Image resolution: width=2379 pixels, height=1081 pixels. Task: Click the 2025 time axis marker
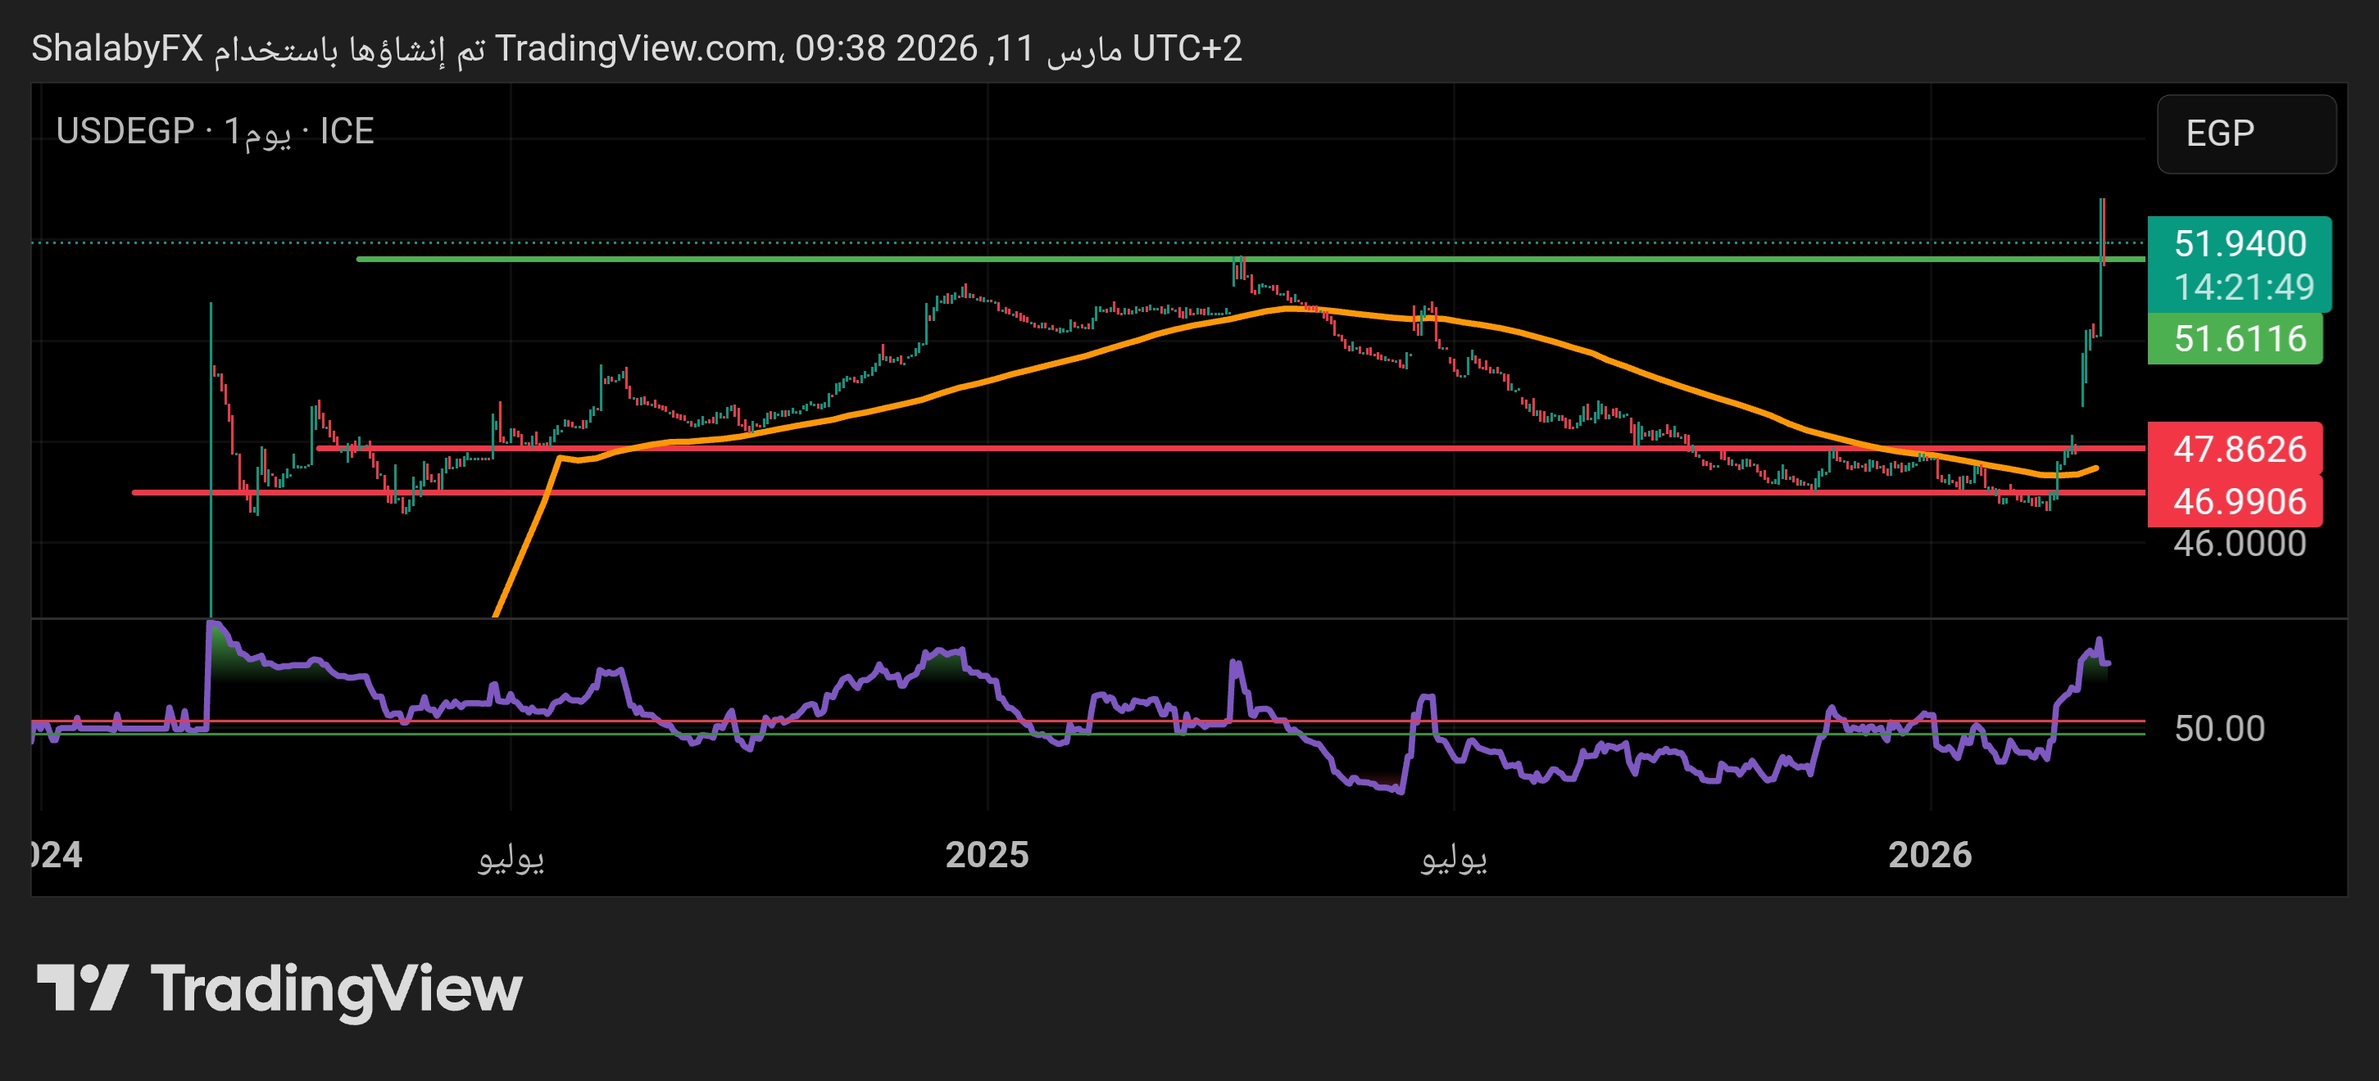click(987, 854)
